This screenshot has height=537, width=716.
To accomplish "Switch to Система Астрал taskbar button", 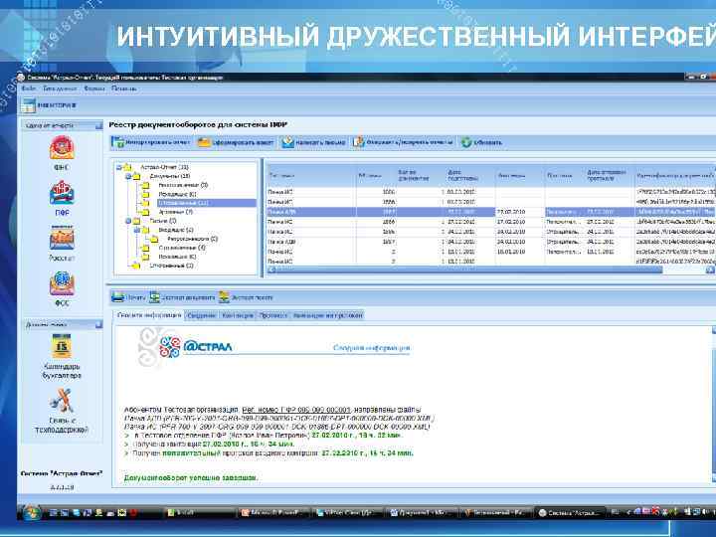I will pyautogui.click(x=571, y=513).
